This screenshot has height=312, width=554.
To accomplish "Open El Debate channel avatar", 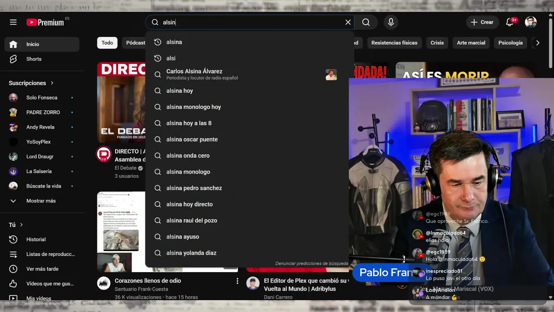I will (x=103, y=155).
